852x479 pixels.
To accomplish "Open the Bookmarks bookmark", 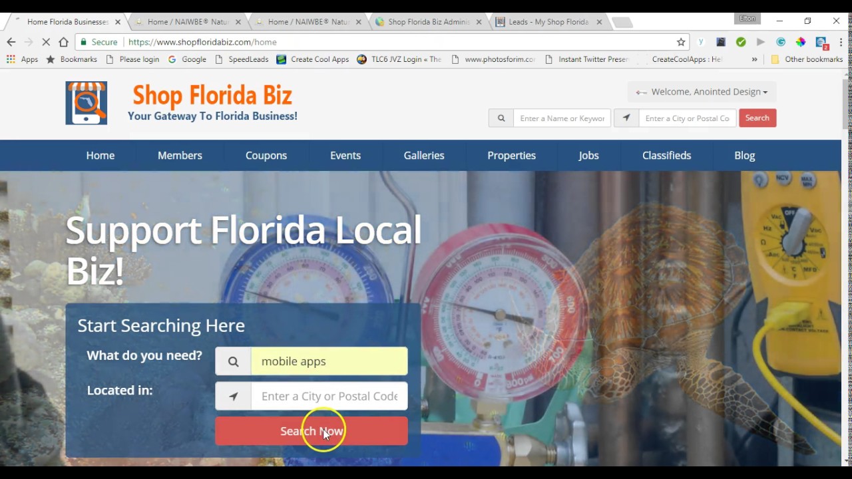I will [72, 59].
